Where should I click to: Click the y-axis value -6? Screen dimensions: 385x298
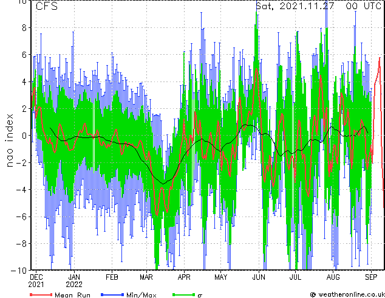21,217
